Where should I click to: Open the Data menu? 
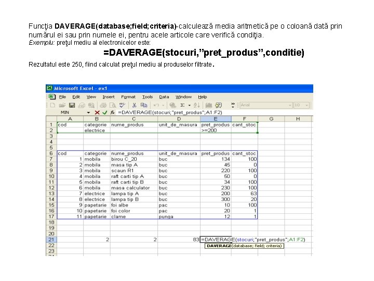coord(164,97)
